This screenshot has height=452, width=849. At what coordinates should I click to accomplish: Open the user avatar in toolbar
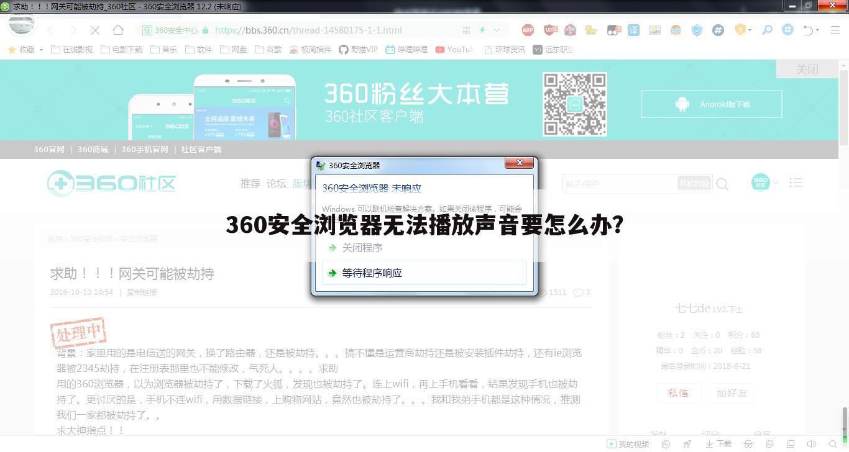point(21,24)
